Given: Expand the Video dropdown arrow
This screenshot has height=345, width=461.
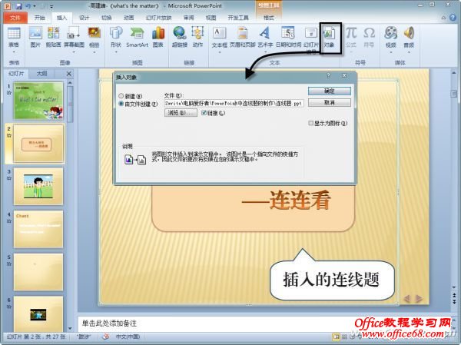Looking at the screenshot, I should tap(391, 52).
